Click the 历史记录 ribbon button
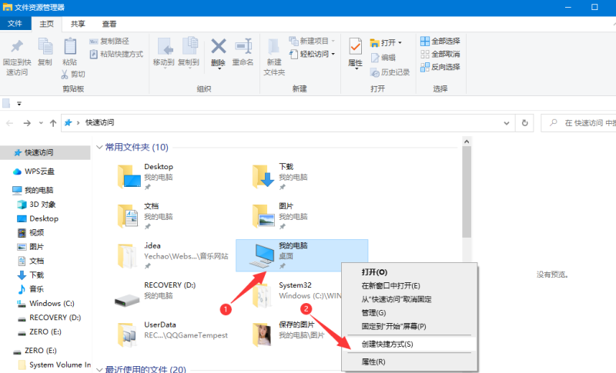 coord(390,72)
